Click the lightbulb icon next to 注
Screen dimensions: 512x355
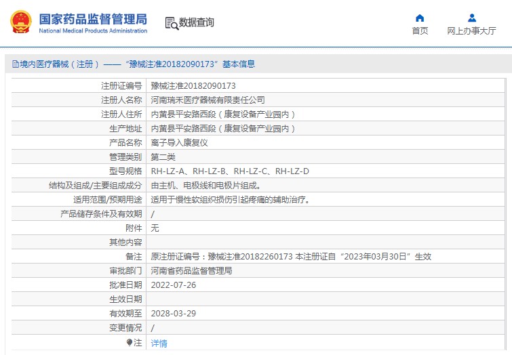tap(130, 342)
